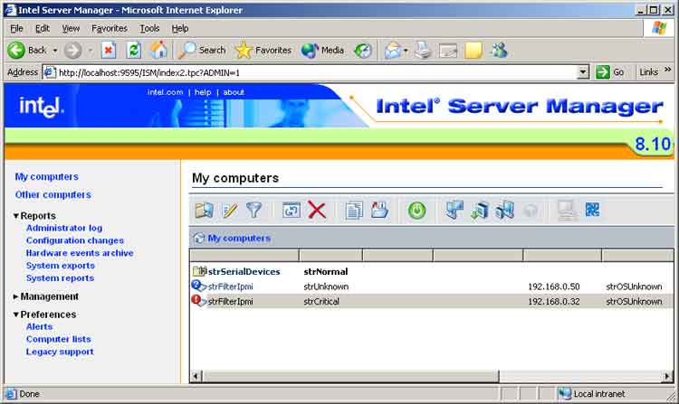Click the blue grid icon at toolbar end
Viewport: 679px width, 404px height.
tap(593, 211)
